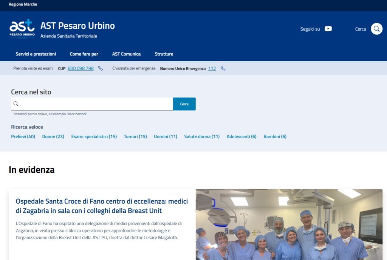Call CUP number 800 098 798 link
Viewport: 387px width, 260px height.
[x=80, y=68]
